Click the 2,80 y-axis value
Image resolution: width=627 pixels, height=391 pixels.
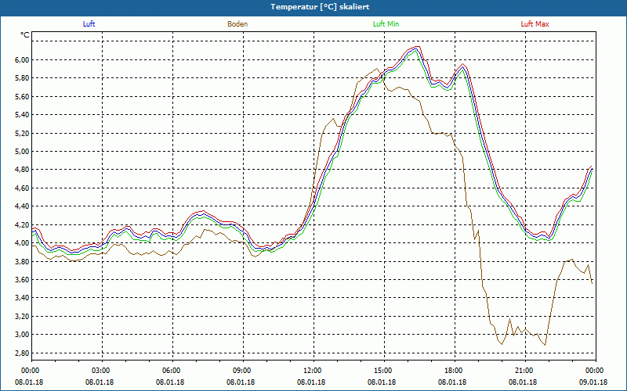pyautogui.click(x=23, y=353)
